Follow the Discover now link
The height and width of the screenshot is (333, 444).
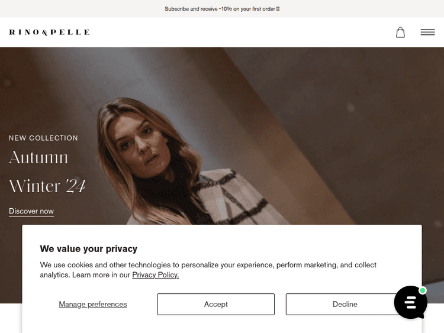point(31,211)
